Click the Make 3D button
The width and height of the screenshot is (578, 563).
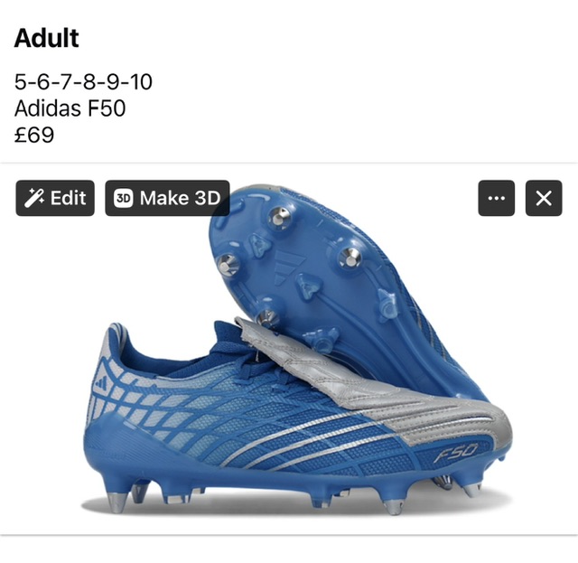pos(167,198)
